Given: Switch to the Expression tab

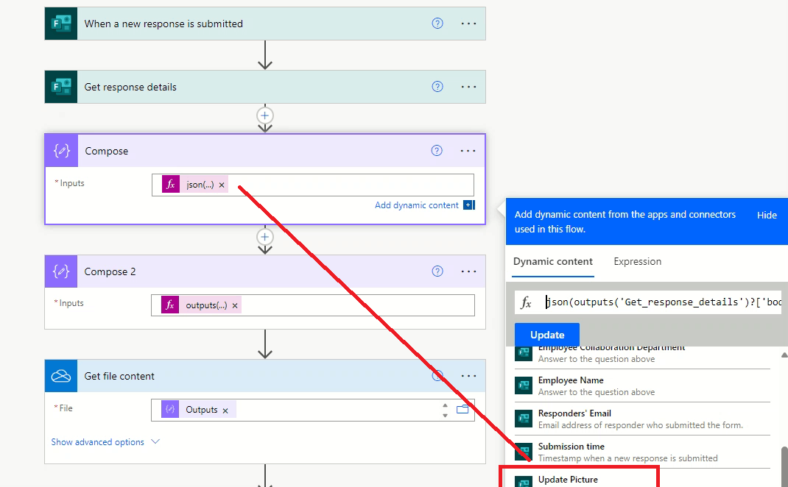Looking at the screenshot, I should (637, 261).
